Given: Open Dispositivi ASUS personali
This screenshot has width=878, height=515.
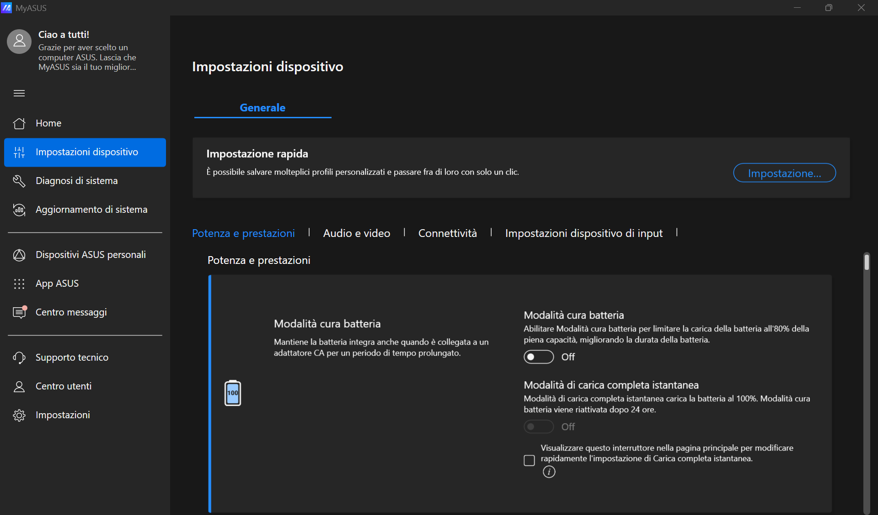Looking at the screenshot, I should [x=85, y=255].
